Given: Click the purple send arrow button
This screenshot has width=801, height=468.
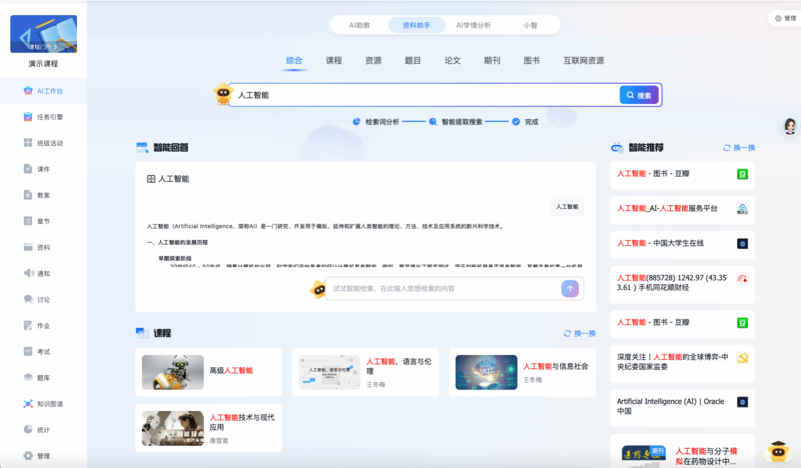Looking at the screenshot, I should click(x=570, y=289).
